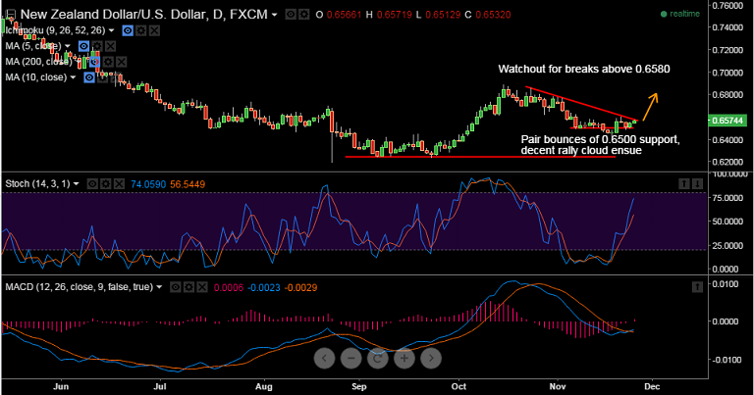
Task: Select the Stoch (14, 3, 1) label
Action: (37, 184)
